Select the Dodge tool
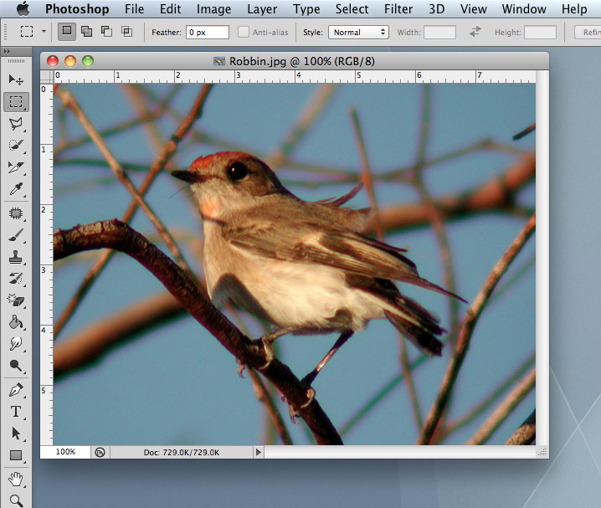 pyautogui.click(x=16, y=366)
